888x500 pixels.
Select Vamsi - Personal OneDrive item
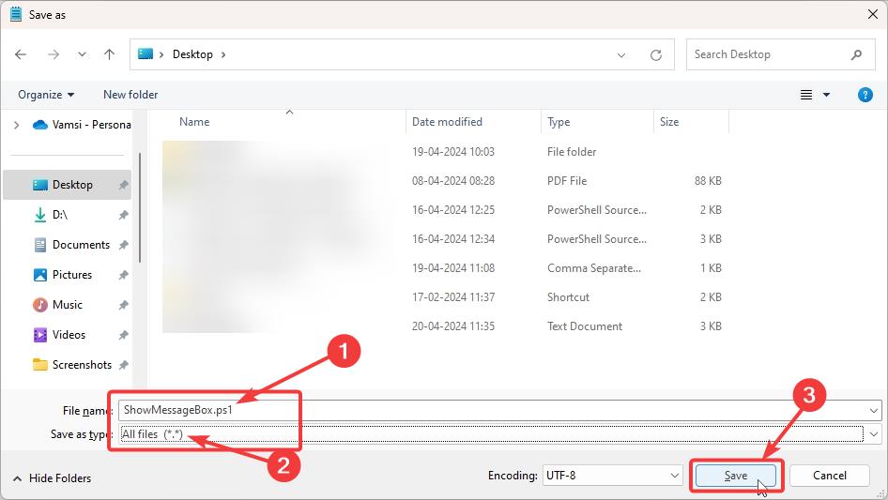(82, 125)
